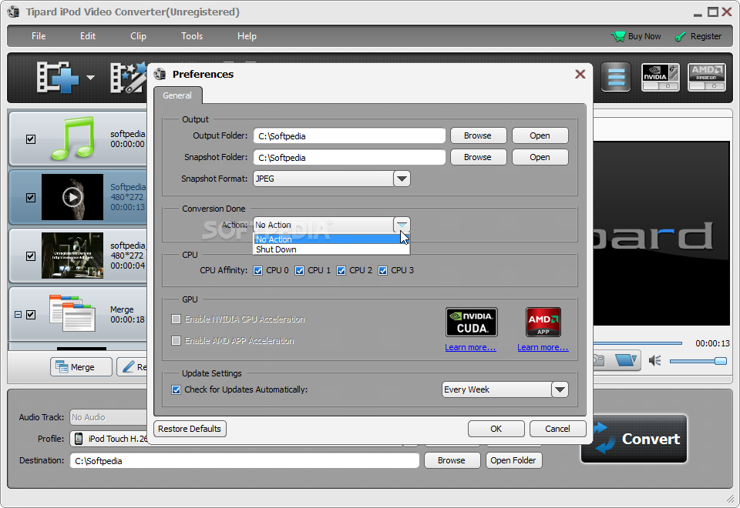Open the Every Week update frequency dropdown

[x=560, y=389]
